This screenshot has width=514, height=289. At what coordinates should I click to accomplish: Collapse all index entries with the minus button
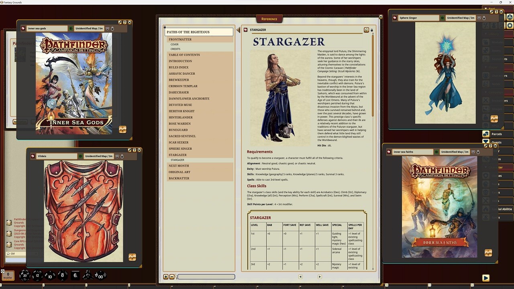coord(172,277)
